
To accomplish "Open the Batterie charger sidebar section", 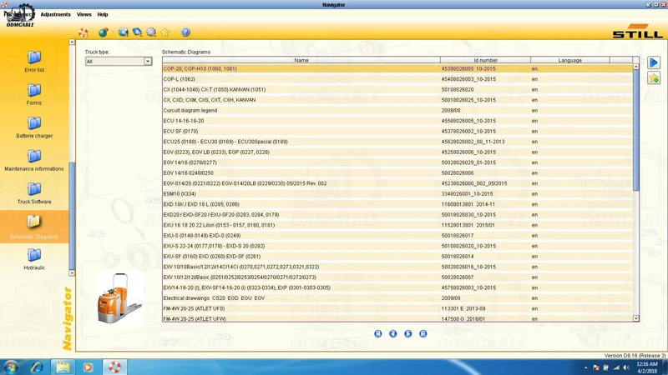I will [x=34, y=127].
